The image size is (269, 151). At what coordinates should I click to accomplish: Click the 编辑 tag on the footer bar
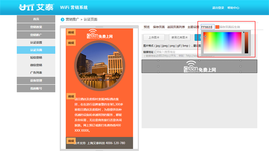coord(71,141)
